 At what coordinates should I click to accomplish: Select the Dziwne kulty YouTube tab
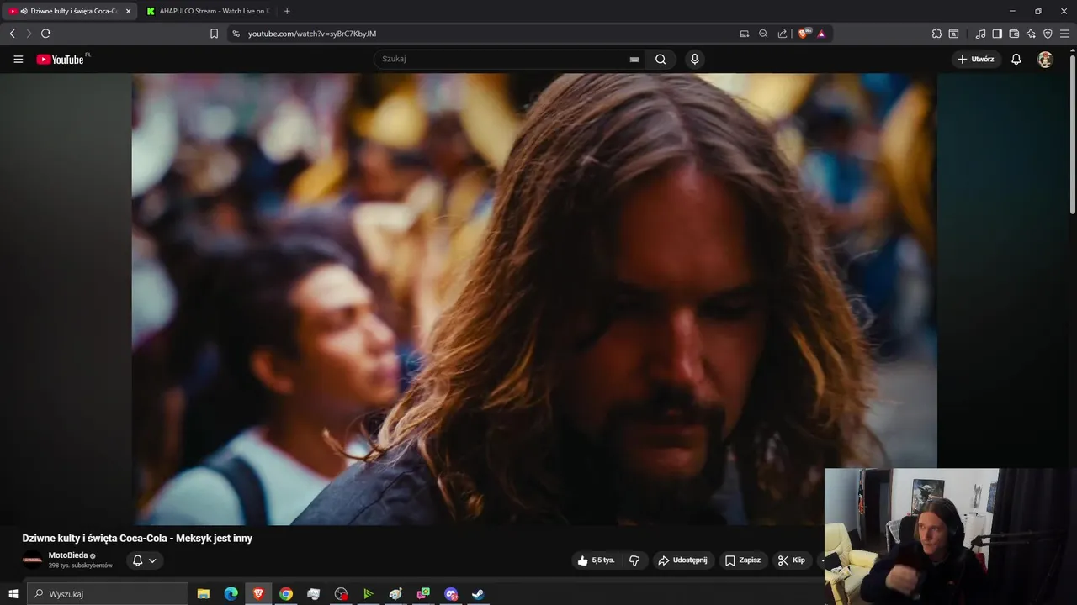pyautogui.click(x=67, y=11)
